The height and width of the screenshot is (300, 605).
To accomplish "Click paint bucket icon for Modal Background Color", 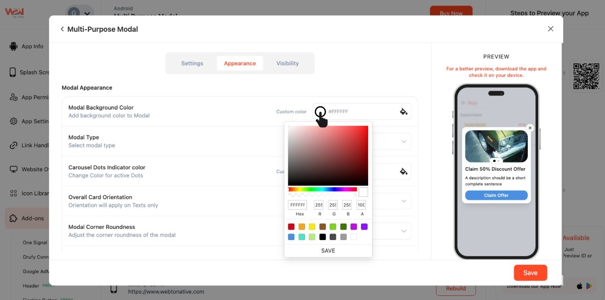I will pyautogui.click(x=403, y=112).
